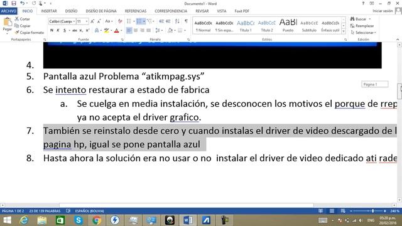Switch to the DISEÑO DE PÁGINA tab
402x226 pixels.
(101, 11)
